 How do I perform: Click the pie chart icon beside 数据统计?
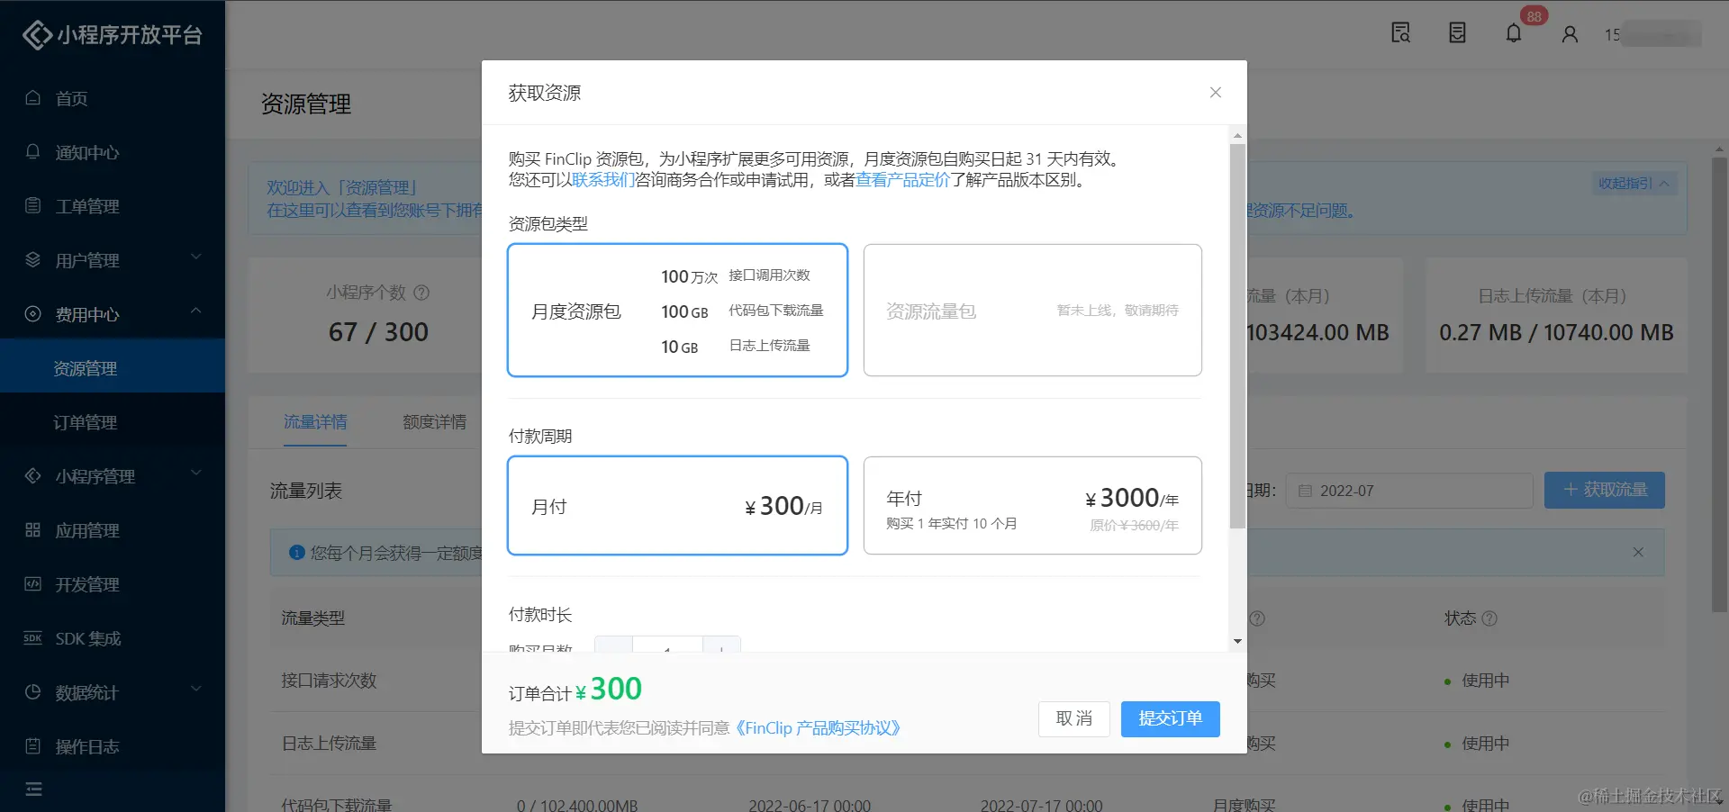point(33,691)
